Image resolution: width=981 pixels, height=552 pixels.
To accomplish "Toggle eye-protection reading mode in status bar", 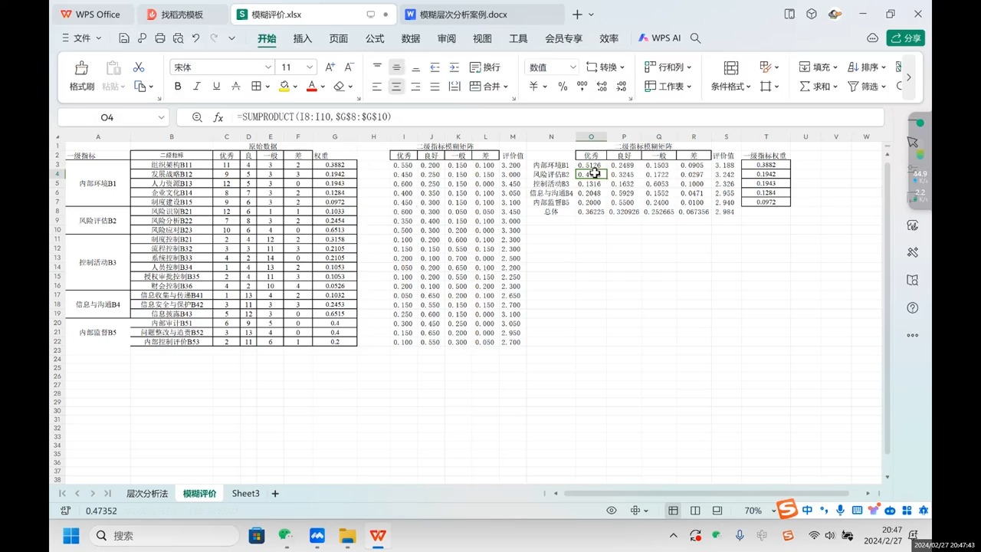I will [x=612, y=511].
